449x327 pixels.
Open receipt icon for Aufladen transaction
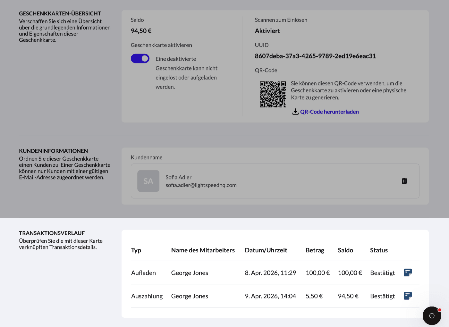[x=408, y=272]
